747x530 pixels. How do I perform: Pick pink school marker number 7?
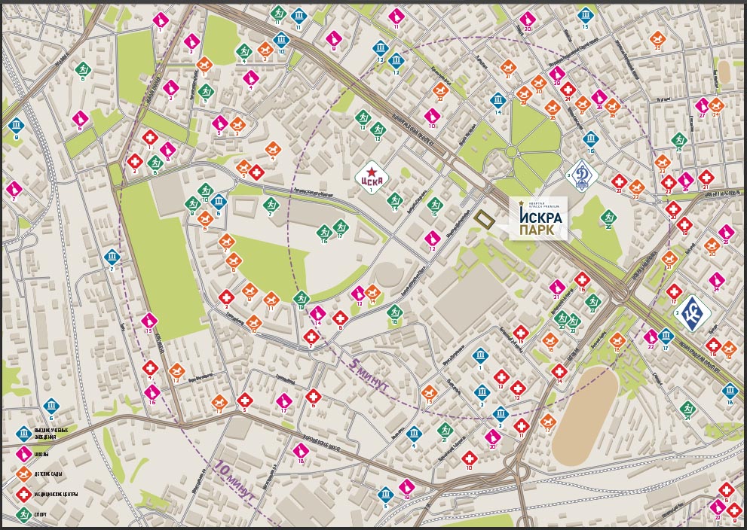14,189
